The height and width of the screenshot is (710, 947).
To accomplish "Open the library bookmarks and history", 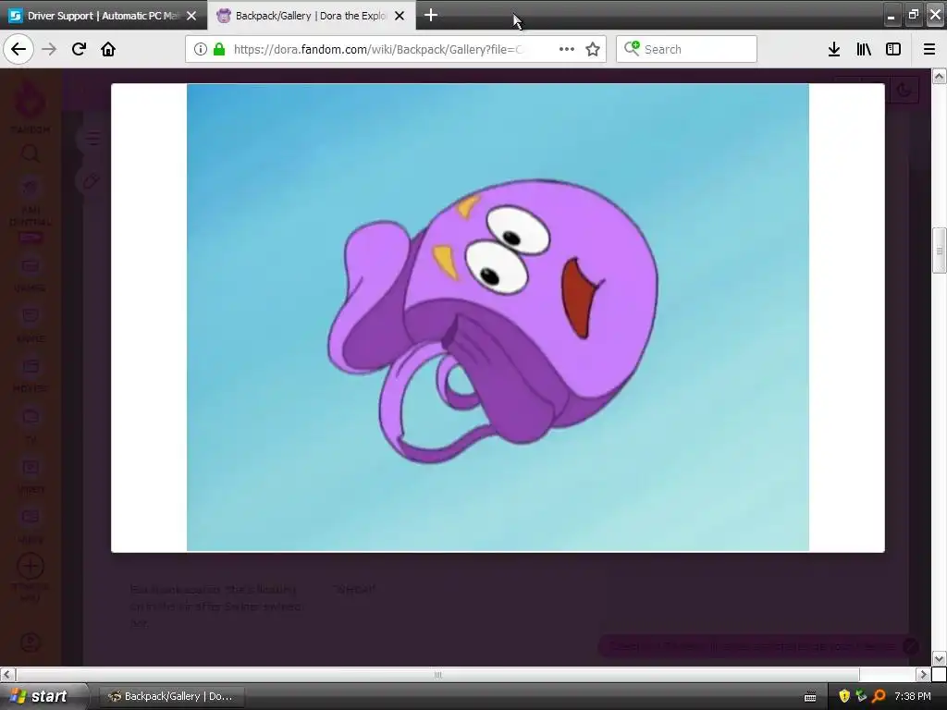I will 864,49.
